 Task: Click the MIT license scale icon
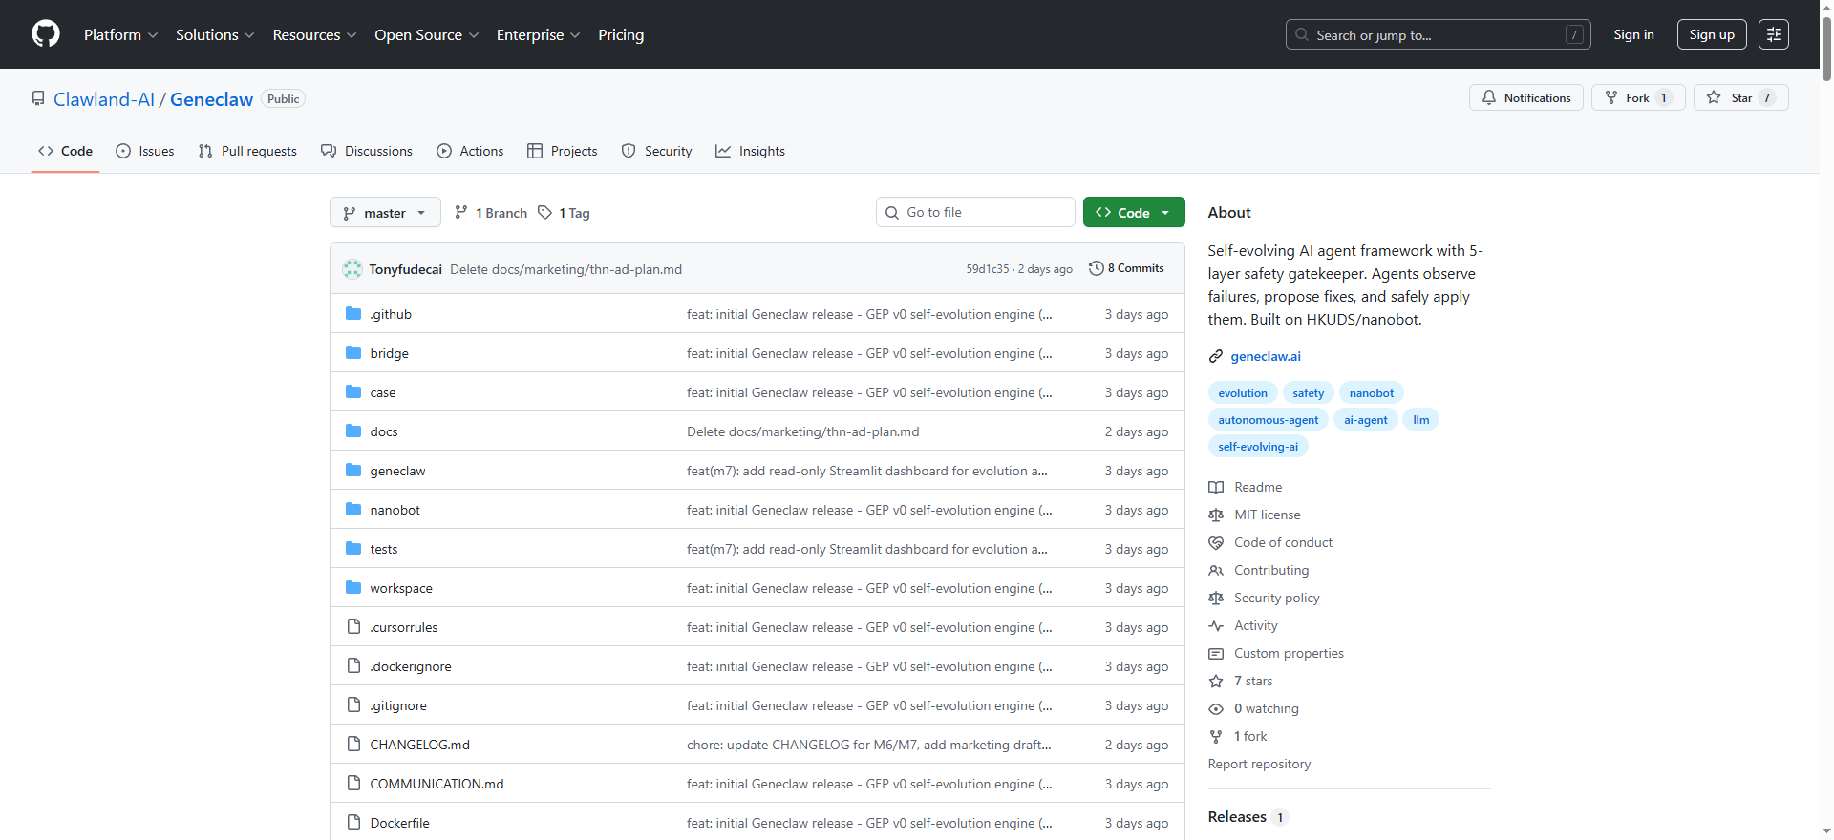coord(1216,514)
